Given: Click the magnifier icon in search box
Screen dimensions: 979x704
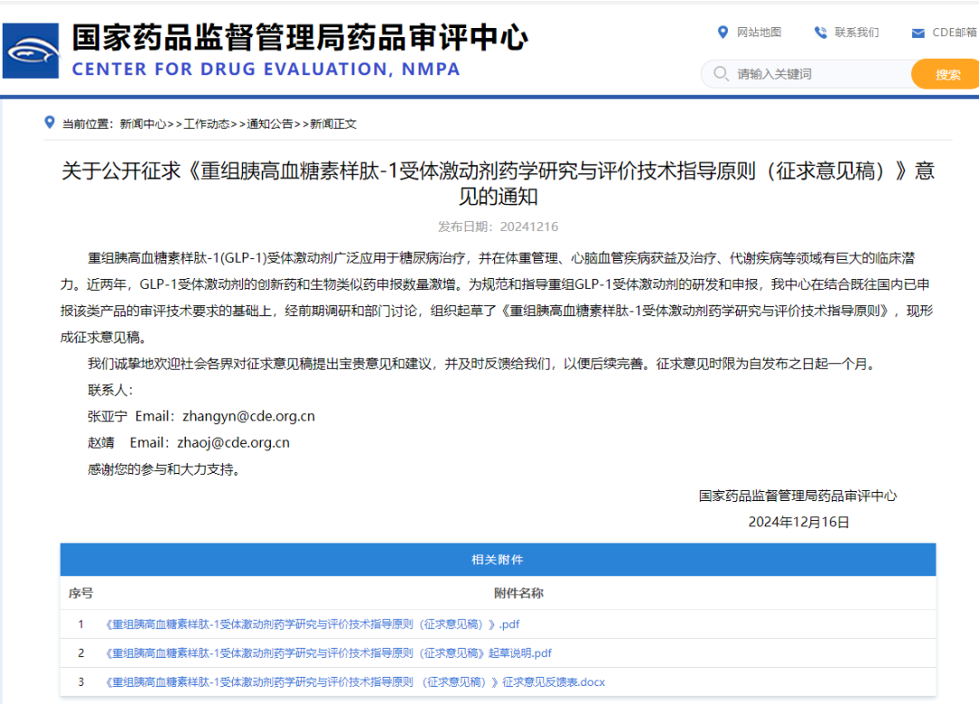Looking at the screenshot, I should (721, 73).
